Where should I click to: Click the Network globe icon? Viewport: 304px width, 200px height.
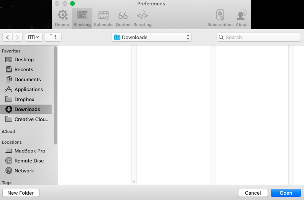[x=9, y=170]
